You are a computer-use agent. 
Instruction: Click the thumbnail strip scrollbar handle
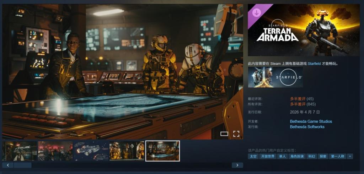tap(22, 165)
